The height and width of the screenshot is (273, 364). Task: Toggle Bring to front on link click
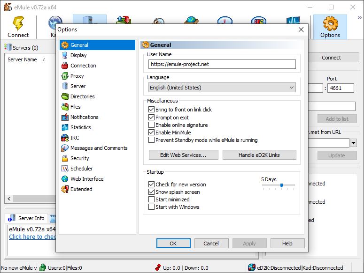151,110
